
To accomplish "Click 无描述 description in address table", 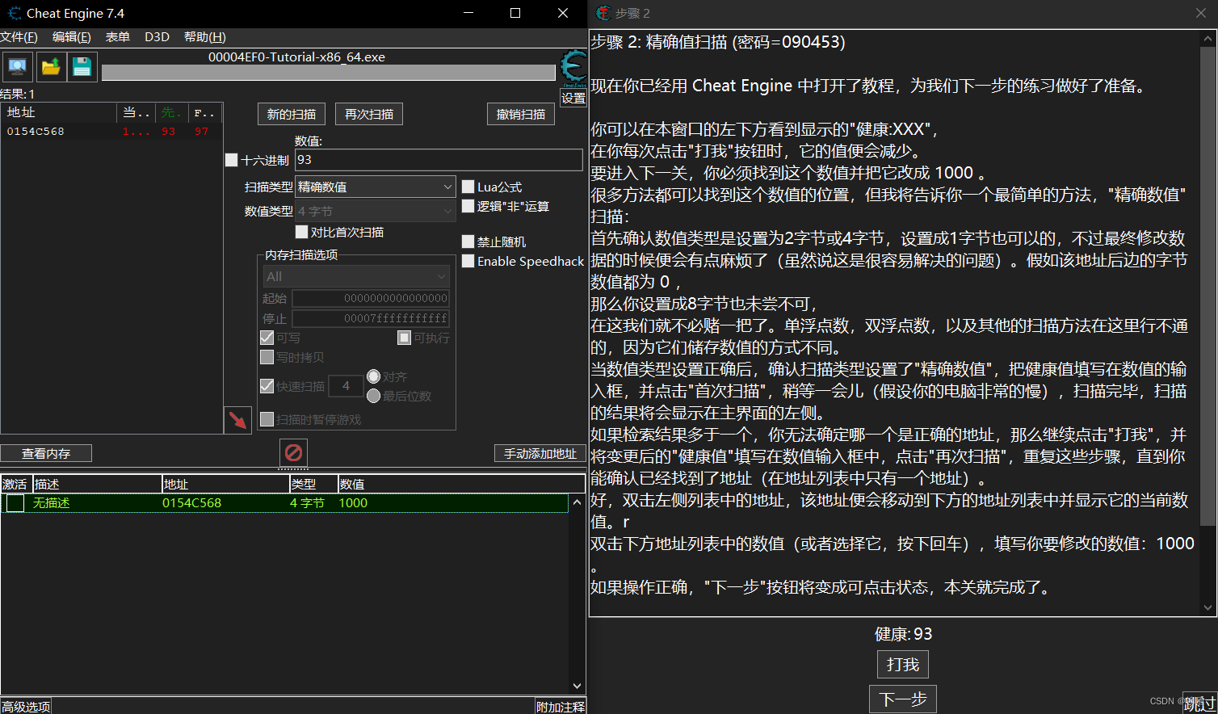I will (51, 503).
